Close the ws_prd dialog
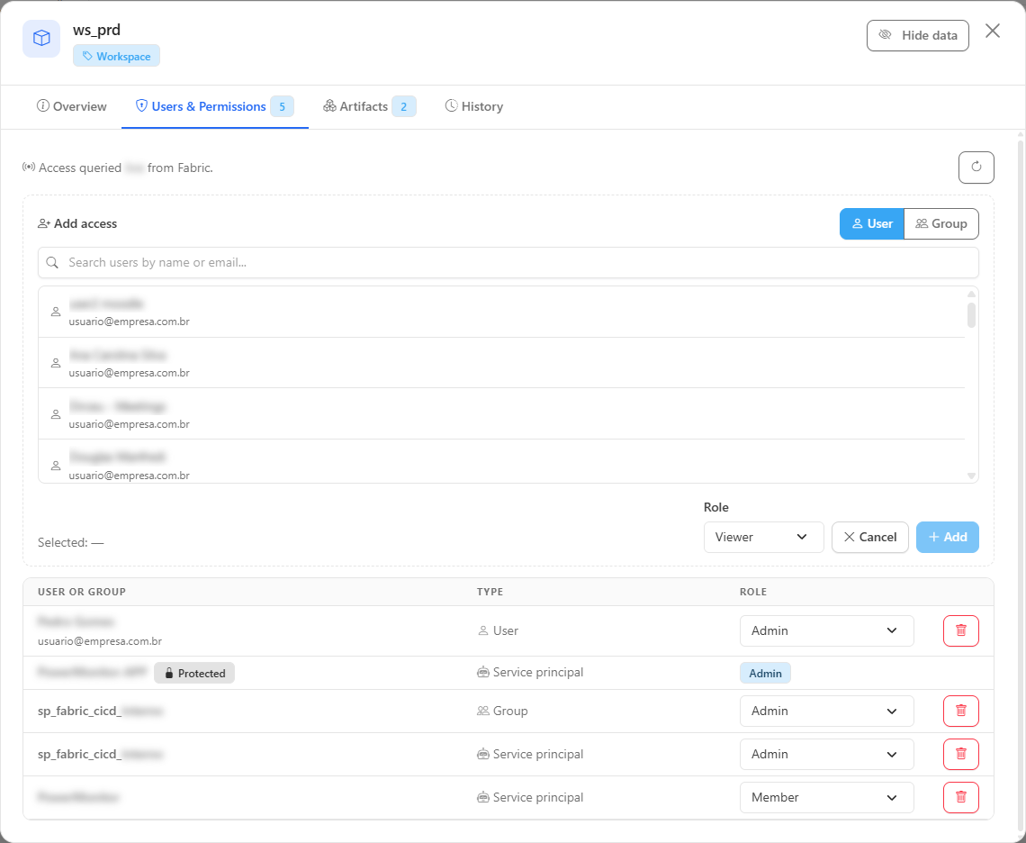The width and height of the screenshot is (1026, 843). [x=992, y=31]
